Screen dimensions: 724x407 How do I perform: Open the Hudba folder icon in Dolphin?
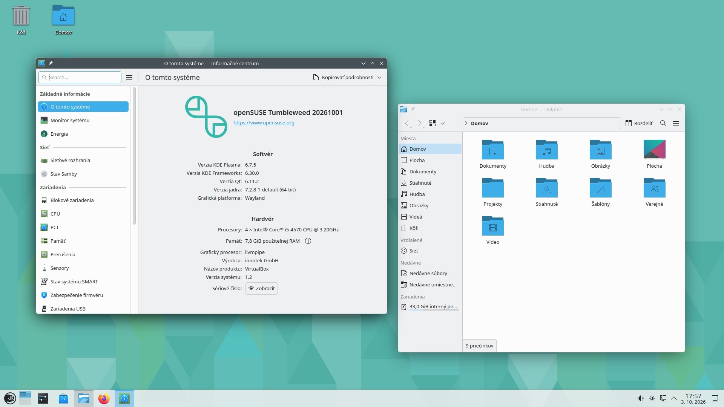point(547,154)
